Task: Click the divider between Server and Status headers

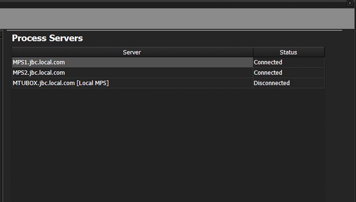Action: pyautogui.click(x=253, y=52)
